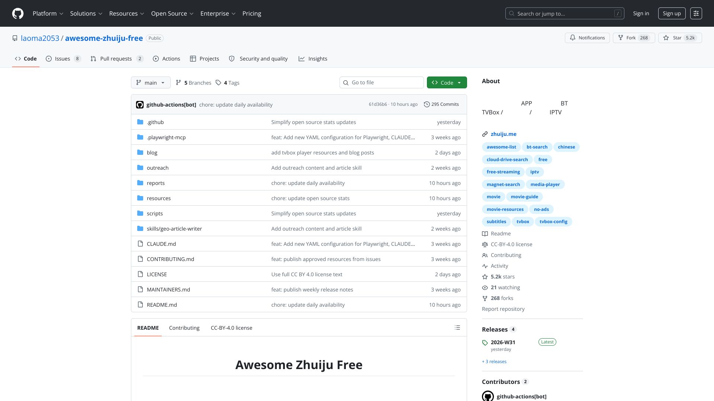Open the main branch selector dropdown

coord(151,82)
